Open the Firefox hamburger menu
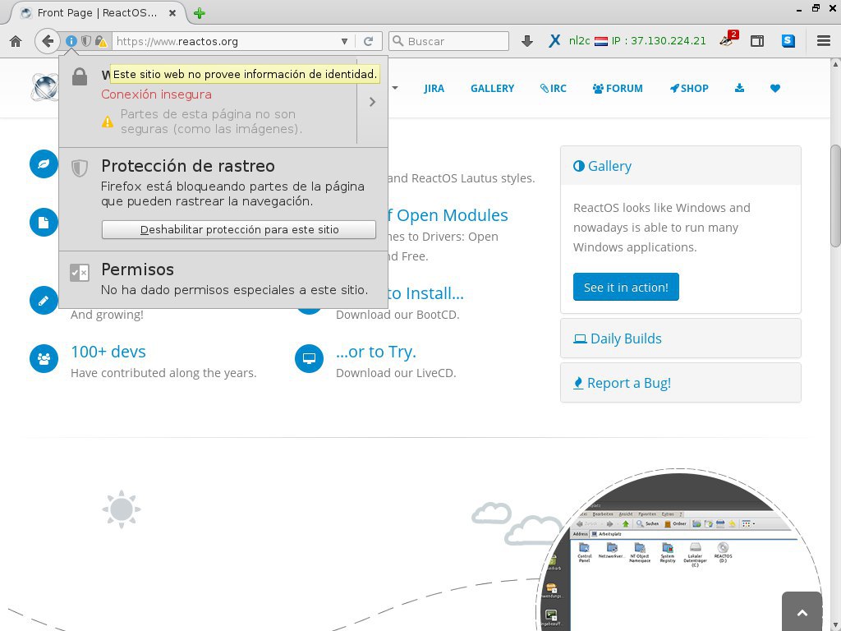This screenshot has width=841, height=631. pyautogui.click(x=824, y=41)
